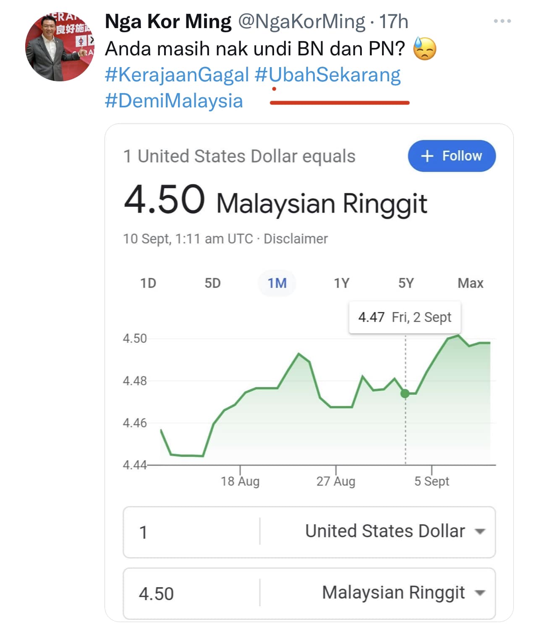The height and width of the screenshot is (625, 539).
Task: Click the plus Follow button
Action: (452, 156)
